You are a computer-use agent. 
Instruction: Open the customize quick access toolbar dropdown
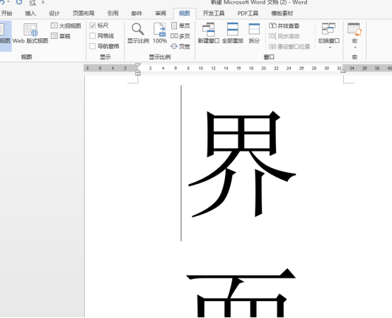tap(43, 3)
